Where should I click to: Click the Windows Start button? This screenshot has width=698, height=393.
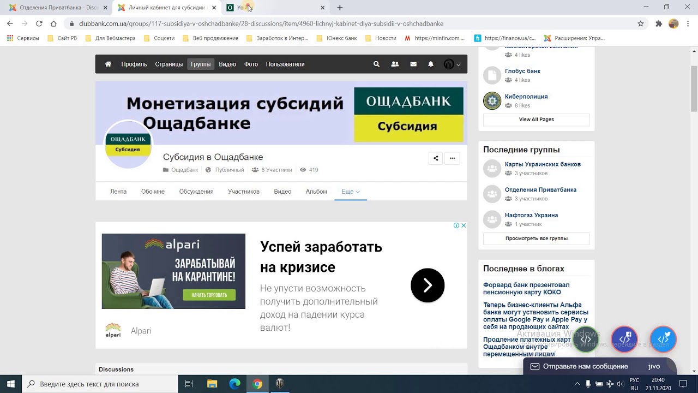coord(11,384)
